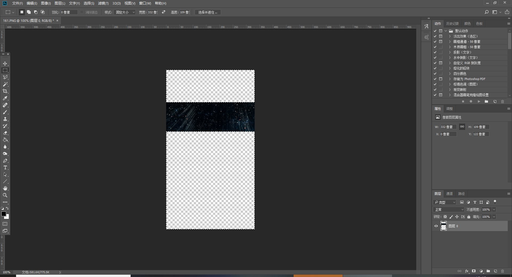Select the Clone Stamp tool
The width and height of the screenshot is (512, 277).
(5, 119)
